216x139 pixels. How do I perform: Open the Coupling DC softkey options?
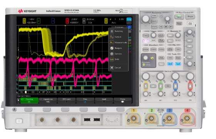click(29, 100)
